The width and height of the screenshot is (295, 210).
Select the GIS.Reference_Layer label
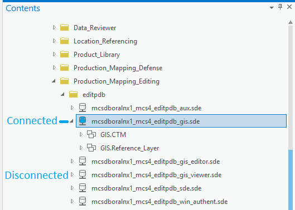[x=129, y=148]
